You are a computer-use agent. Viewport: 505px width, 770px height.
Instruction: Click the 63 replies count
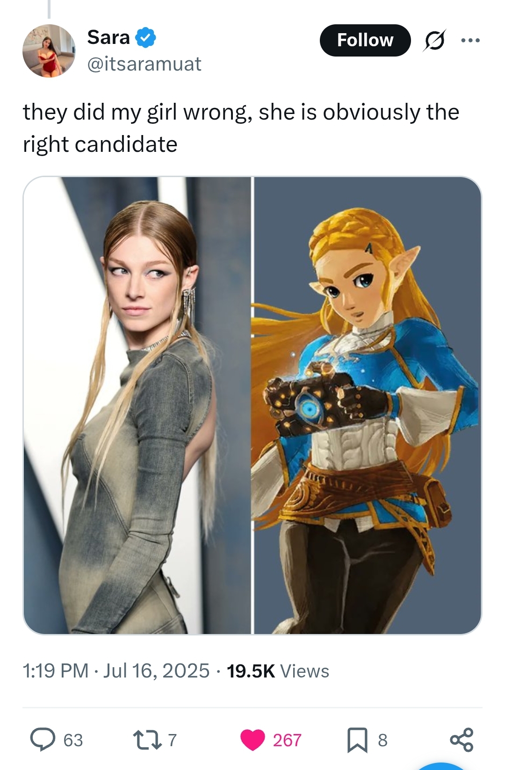pyautogui.click(x=73, y=740)
